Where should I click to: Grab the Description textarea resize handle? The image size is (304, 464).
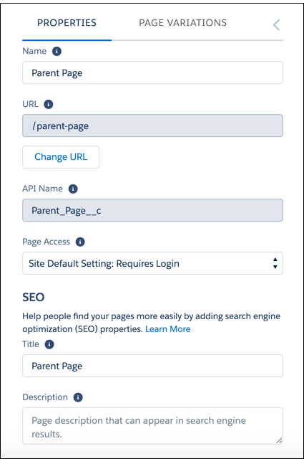point(279,440)
